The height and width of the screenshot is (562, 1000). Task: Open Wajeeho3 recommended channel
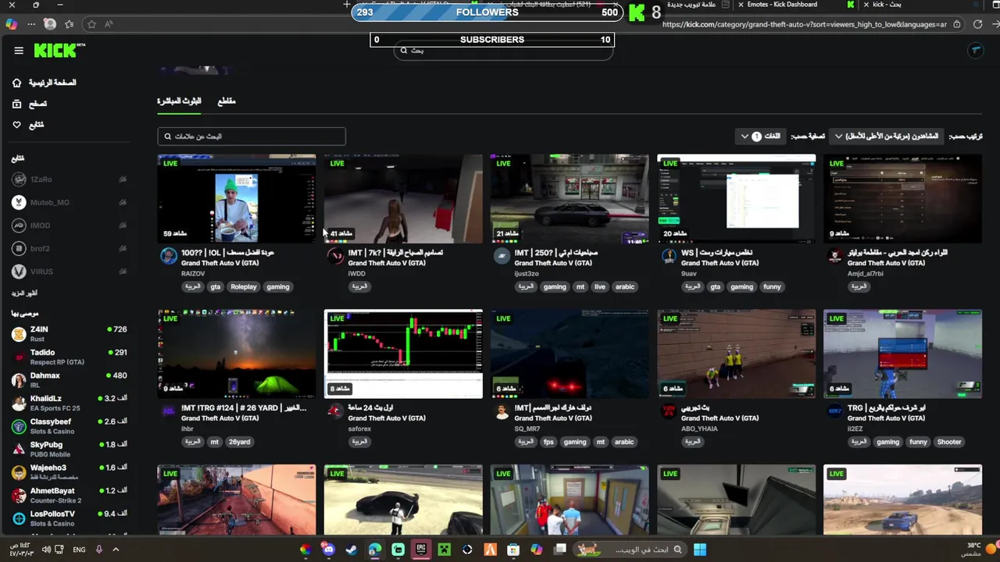(69, 472)
